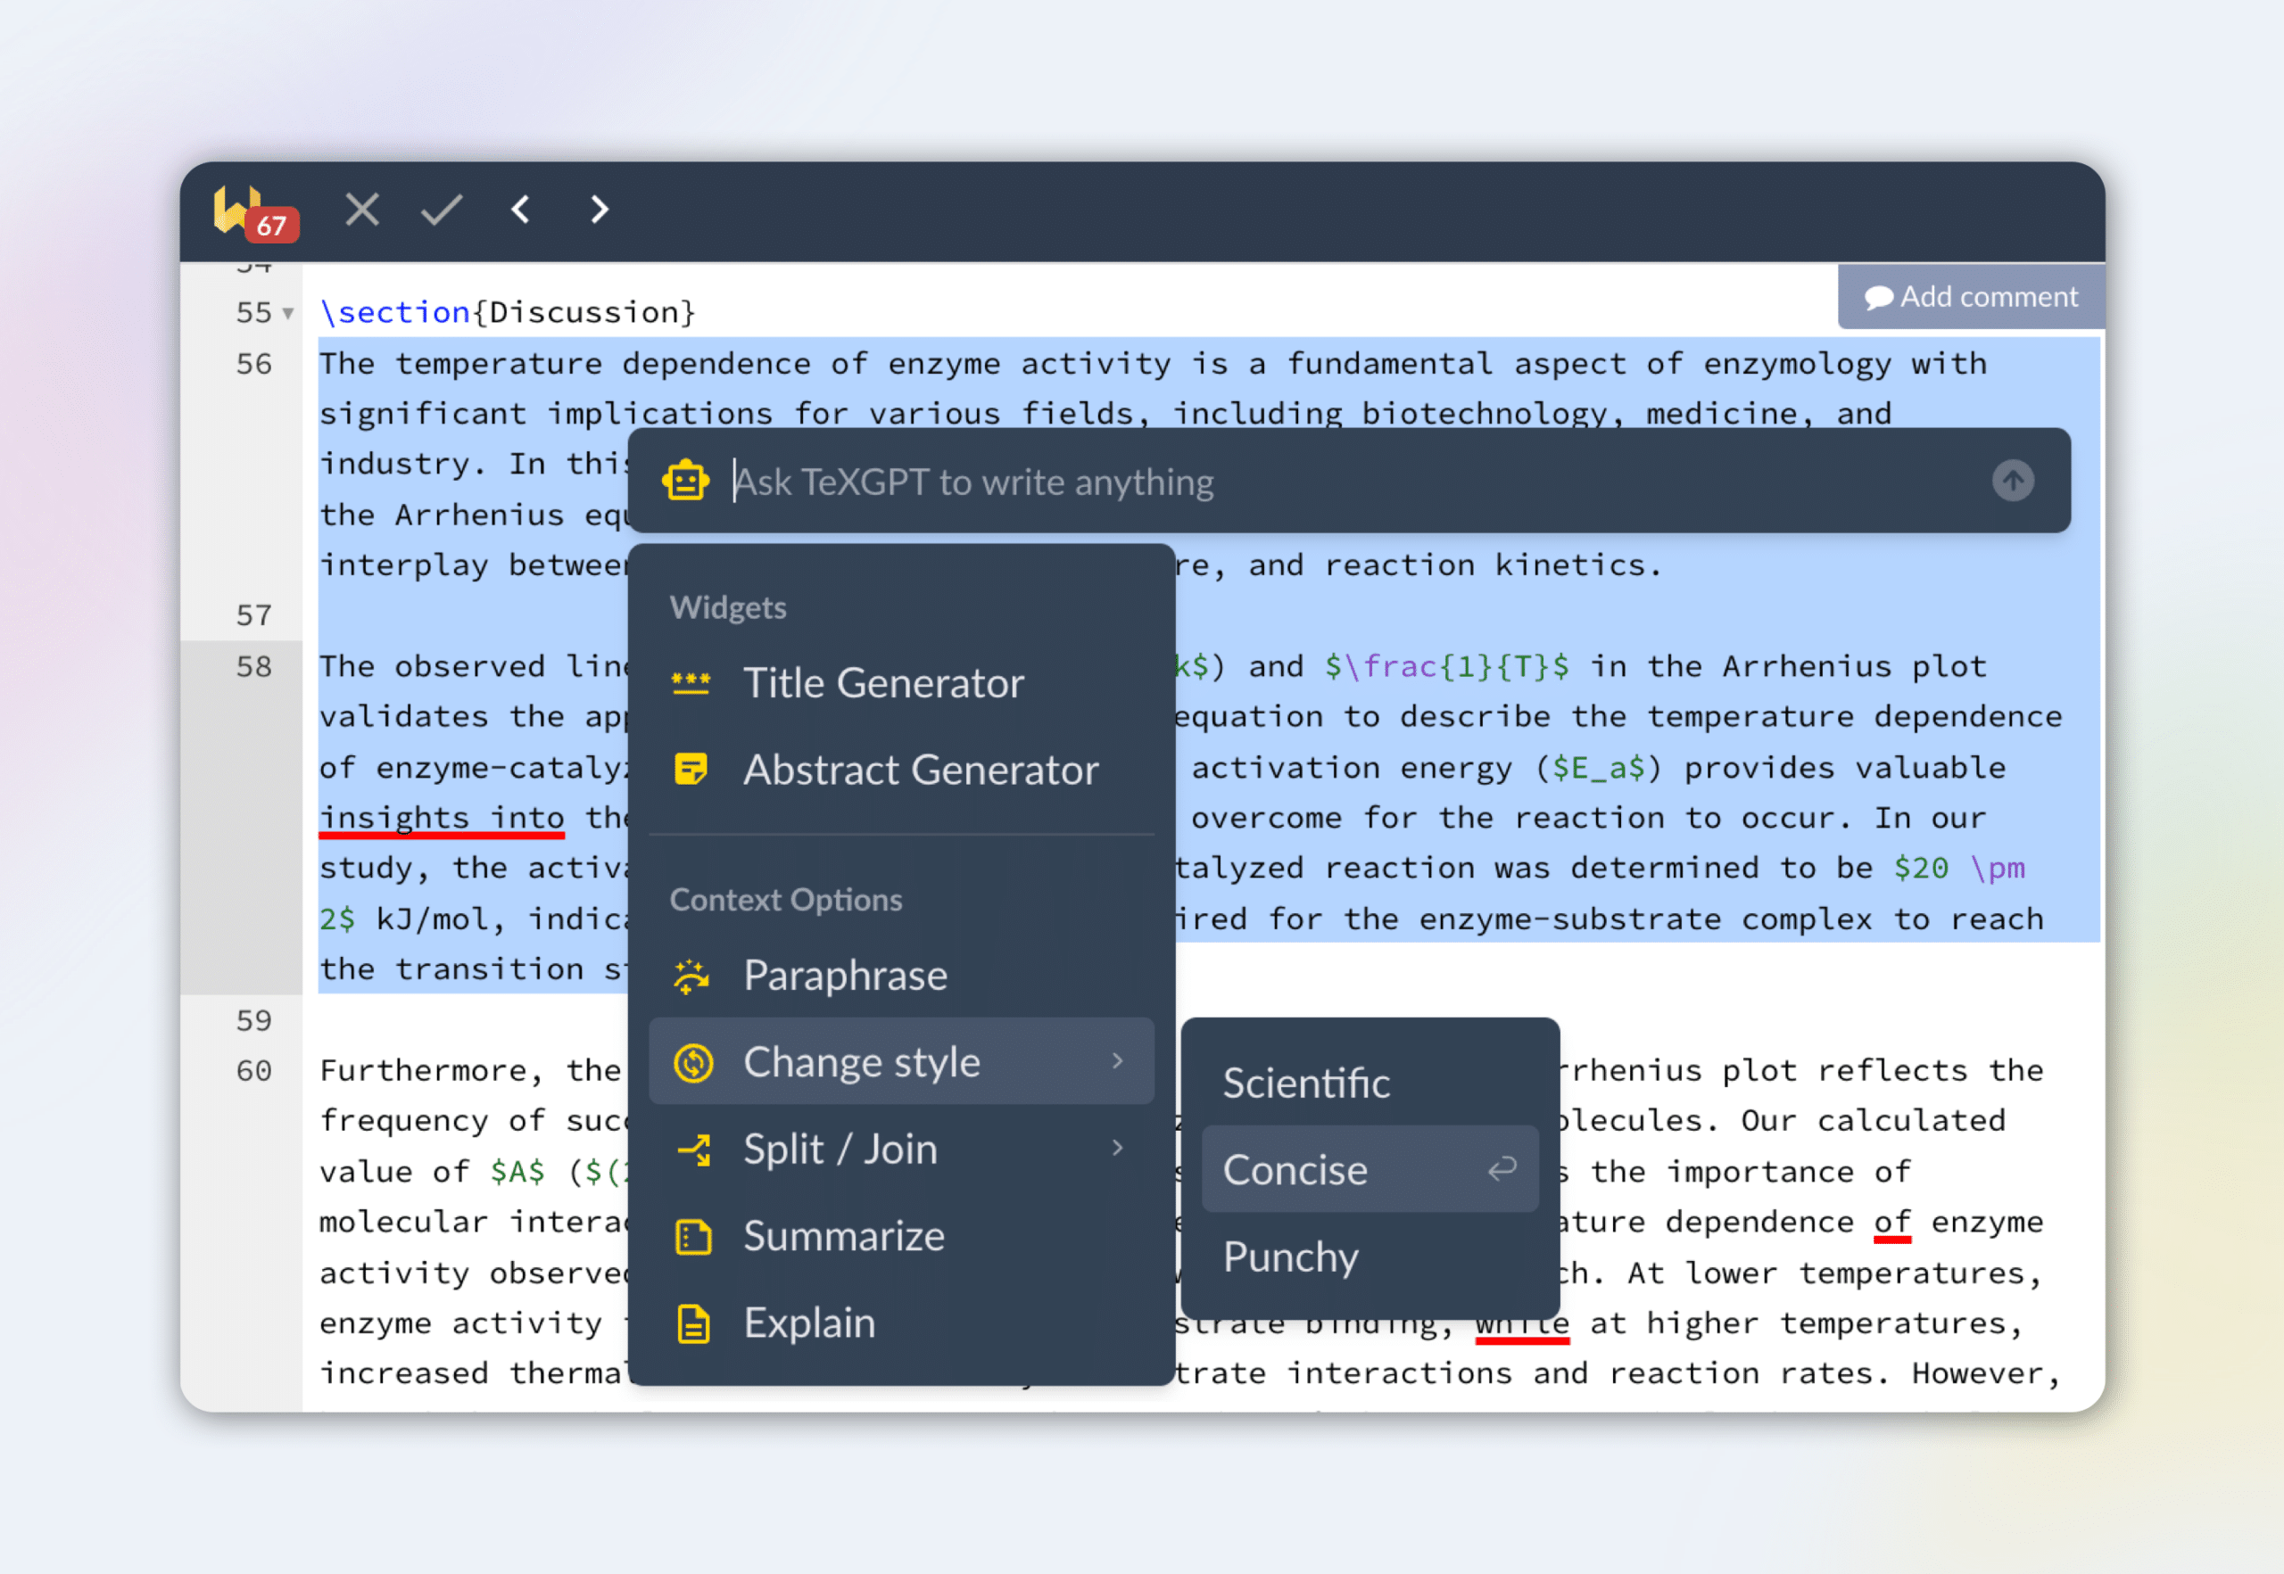Collapse the Discussion section at line 55
Image resolution: width=2284 pixels, height=1574 pixels.
[x=286, y=311]
